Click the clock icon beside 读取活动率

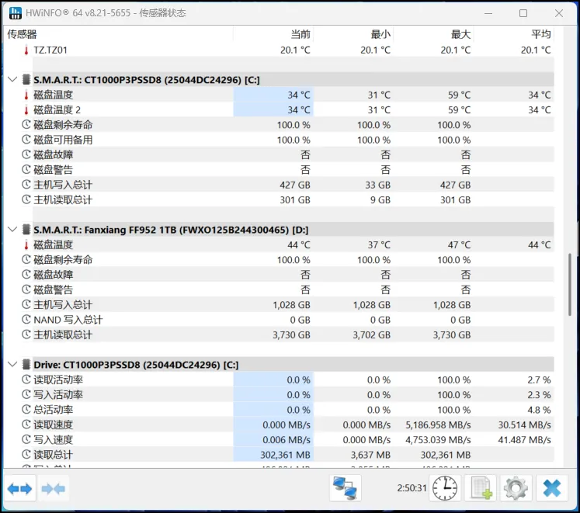tap(26, 380)
